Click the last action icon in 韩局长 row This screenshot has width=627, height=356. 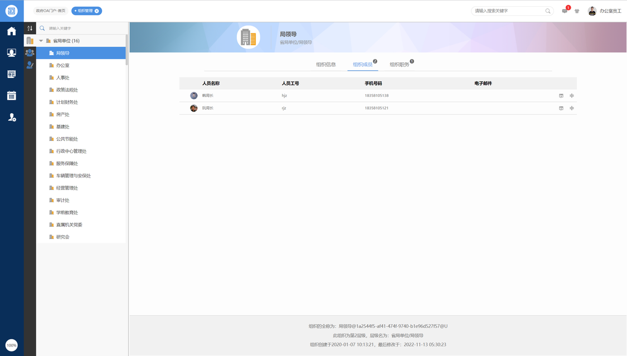point(572,96)
